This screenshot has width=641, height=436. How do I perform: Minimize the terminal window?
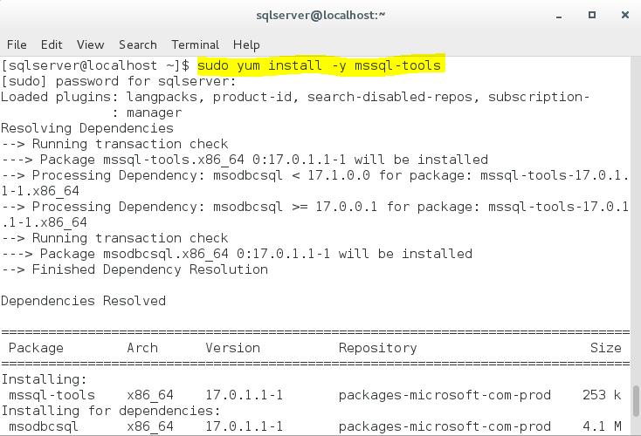point(560,15)
